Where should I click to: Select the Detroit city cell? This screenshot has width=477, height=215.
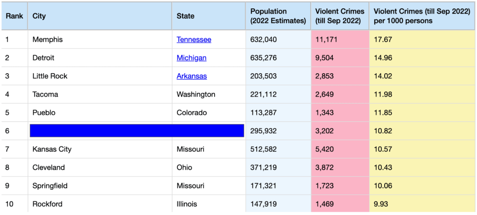[43, 58]
